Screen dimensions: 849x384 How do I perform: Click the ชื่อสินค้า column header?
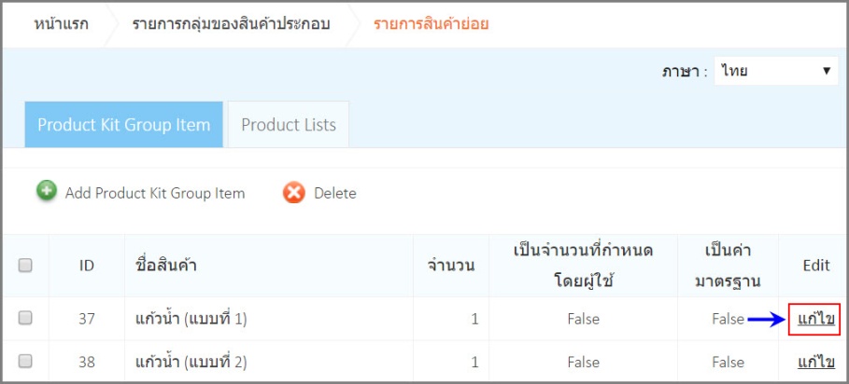pos(165,266)
